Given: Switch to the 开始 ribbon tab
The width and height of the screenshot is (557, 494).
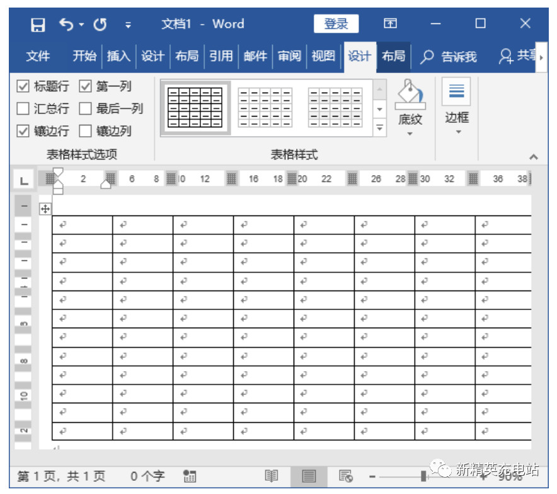Looking at the screenshot, I should (84, 56).
